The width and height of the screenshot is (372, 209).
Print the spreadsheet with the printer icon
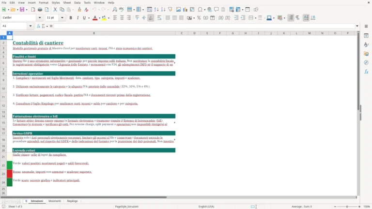(x=40, y=10)
